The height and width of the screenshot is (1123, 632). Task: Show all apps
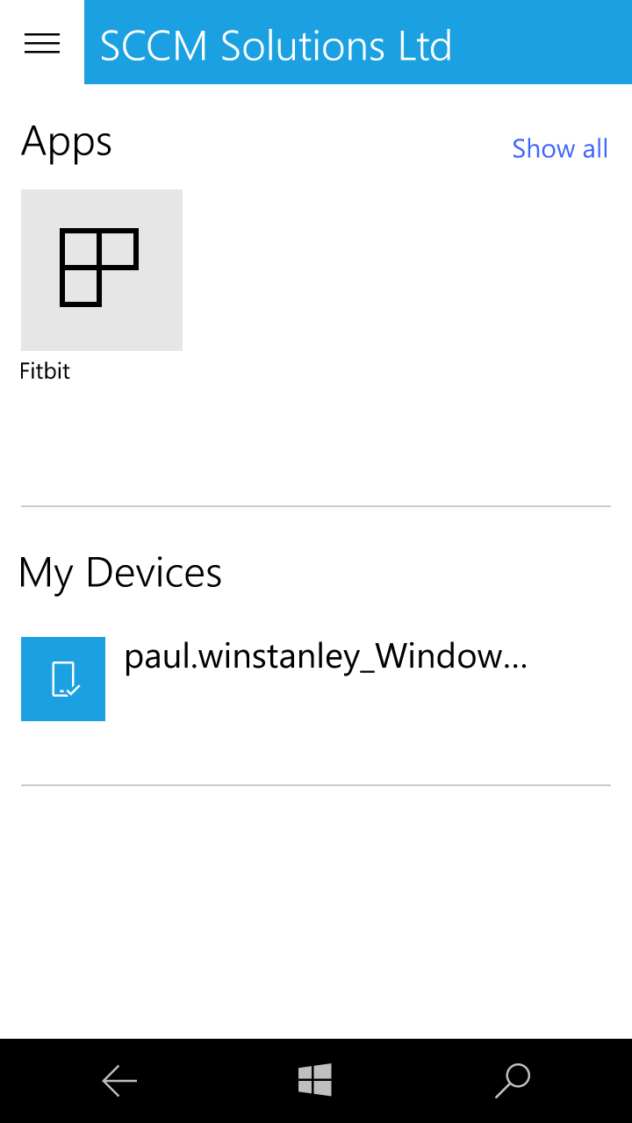(560, 148)
